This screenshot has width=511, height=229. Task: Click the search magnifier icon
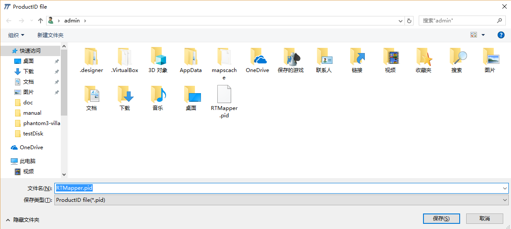[499, 20]
